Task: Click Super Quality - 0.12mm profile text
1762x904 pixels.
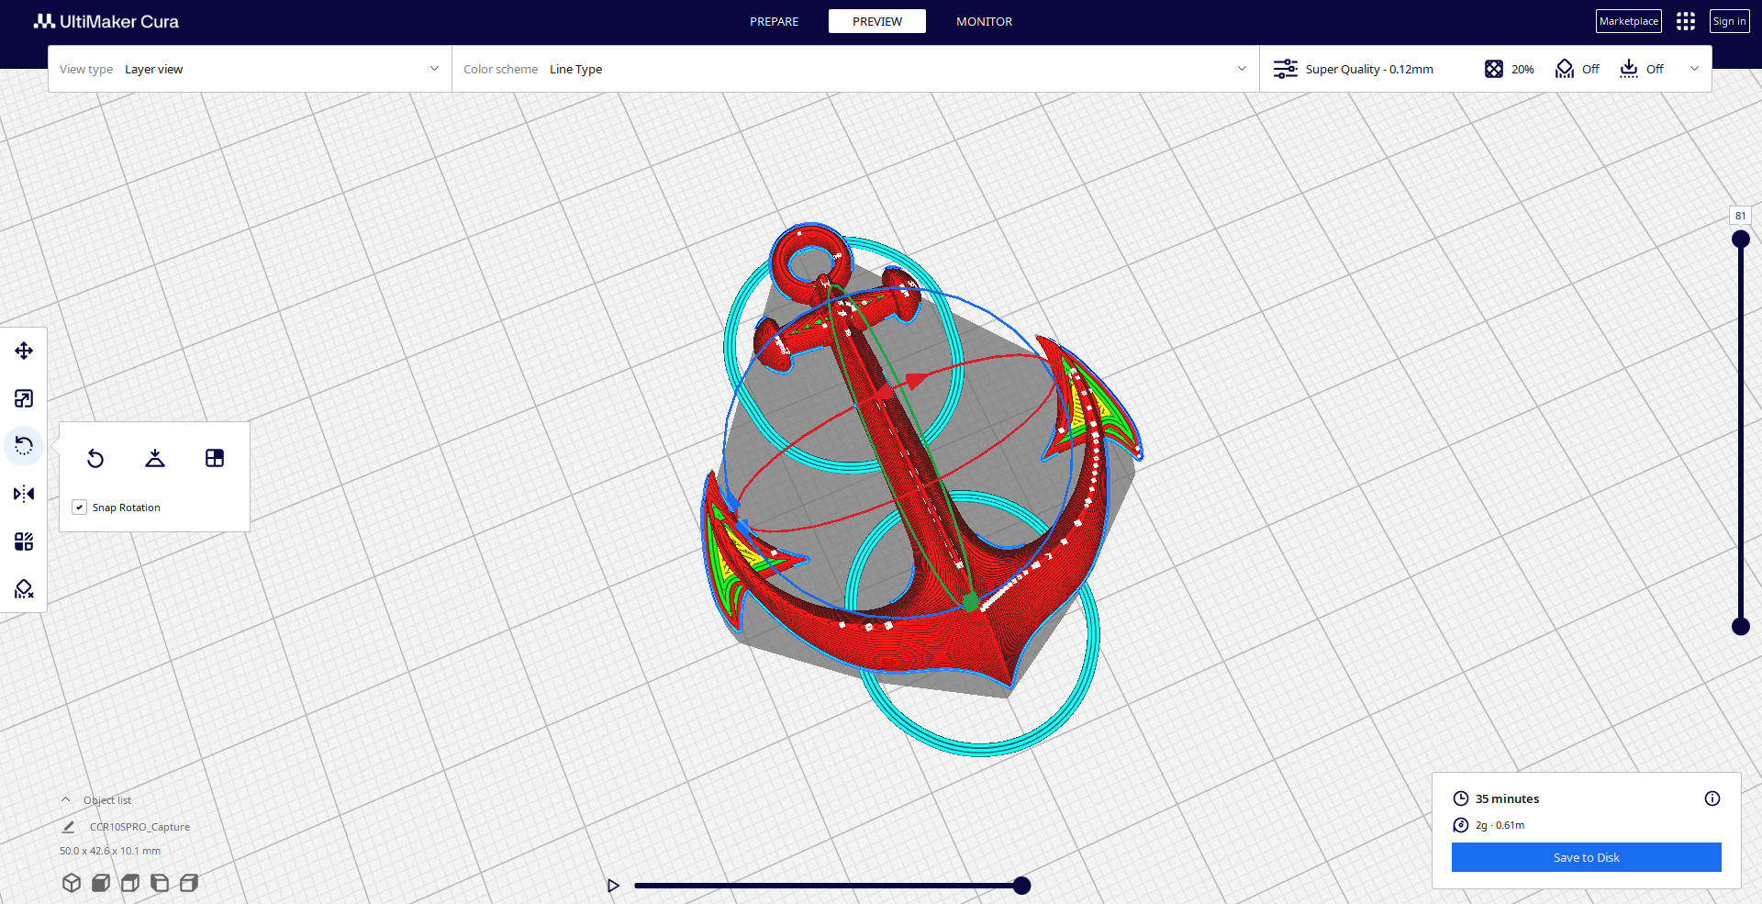Action: click(1369, 69)
